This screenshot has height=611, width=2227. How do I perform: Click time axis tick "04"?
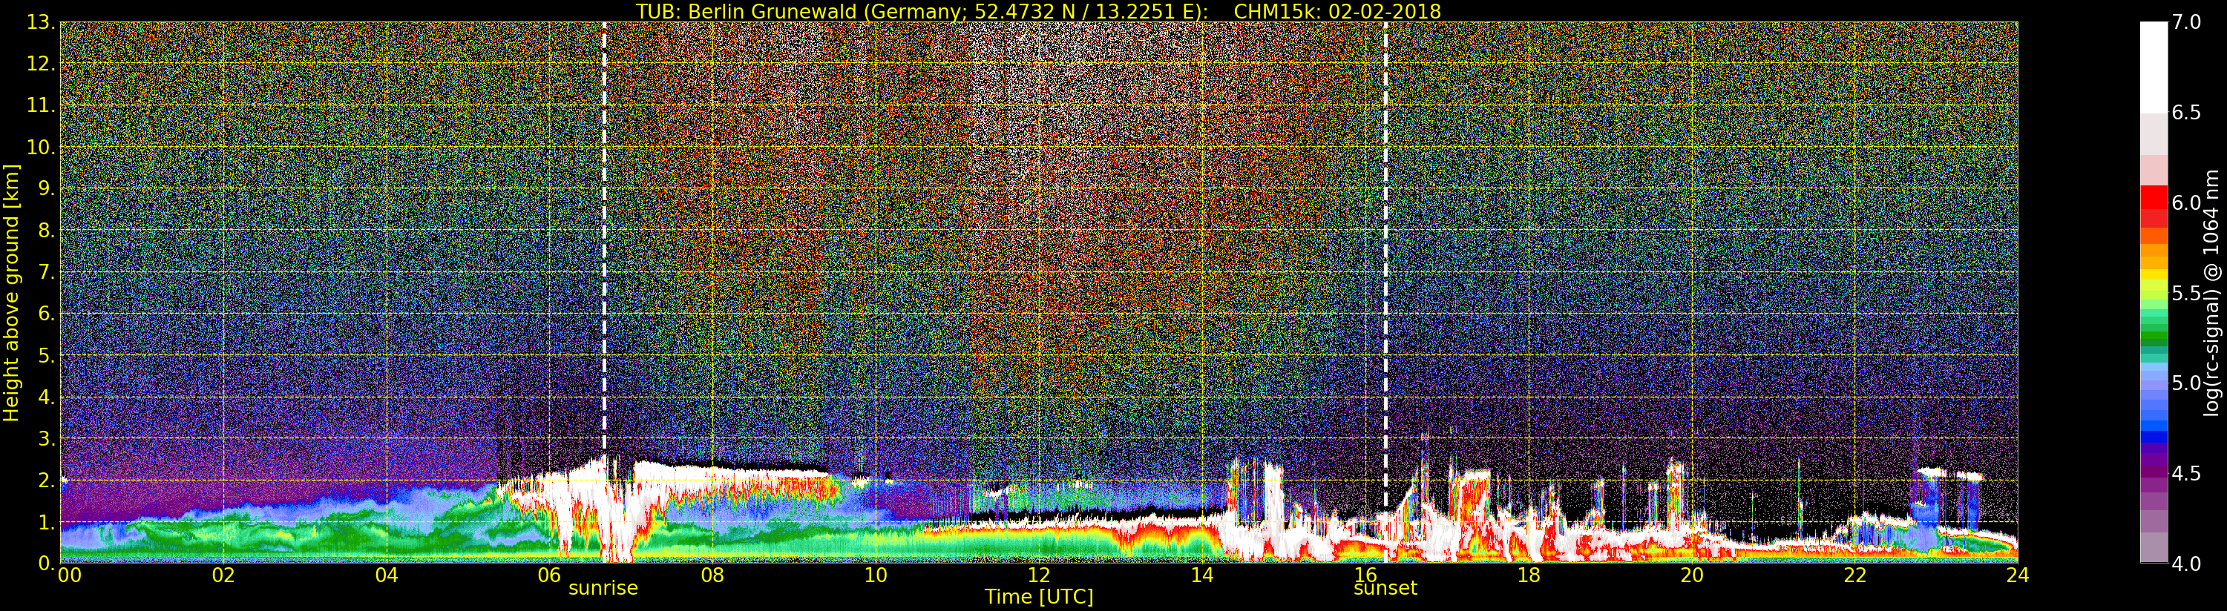click(x=387, y=575)
